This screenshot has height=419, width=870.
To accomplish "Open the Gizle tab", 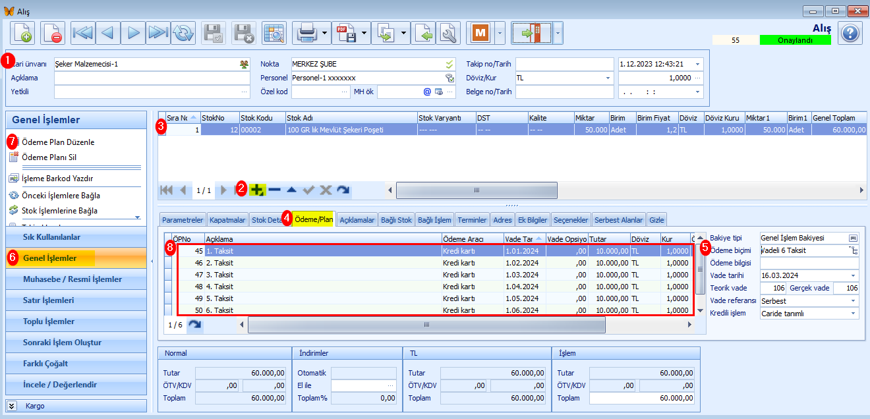I will point(656,220).
